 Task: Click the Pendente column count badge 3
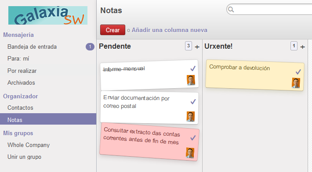[189, 46]
